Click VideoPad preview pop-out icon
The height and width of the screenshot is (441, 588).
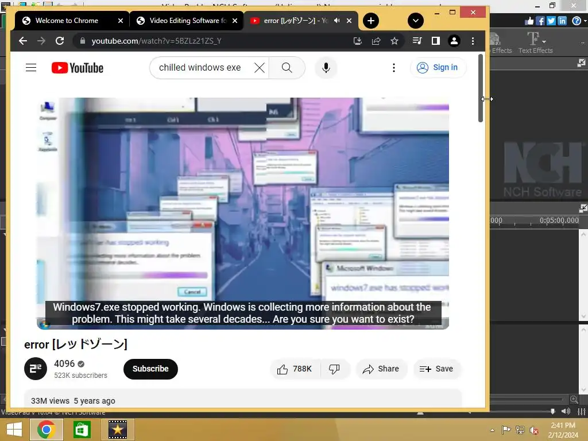point(581,63)
